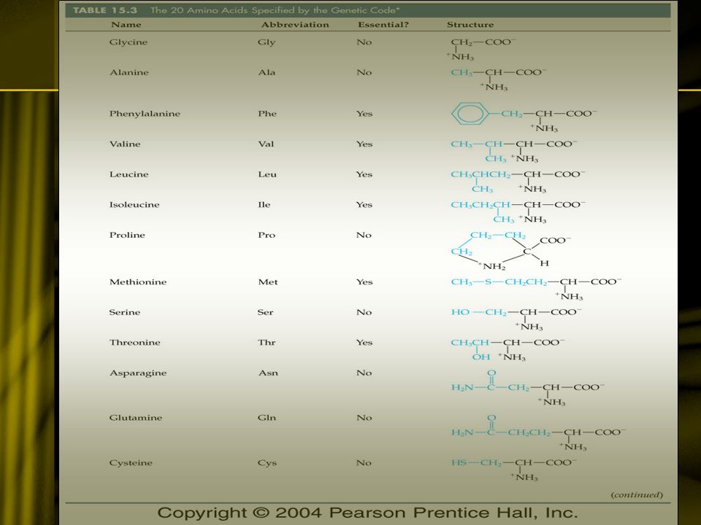Click the 'No' in the Cysteine row
This screenshot has width=701, height=525.
pos(364,463)
